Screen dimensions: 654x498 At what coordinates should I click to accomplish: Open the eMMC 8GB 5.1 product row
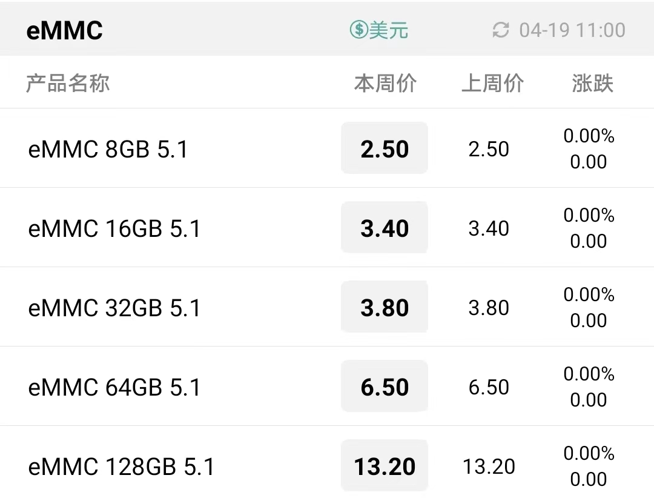(x=327, y=148)
